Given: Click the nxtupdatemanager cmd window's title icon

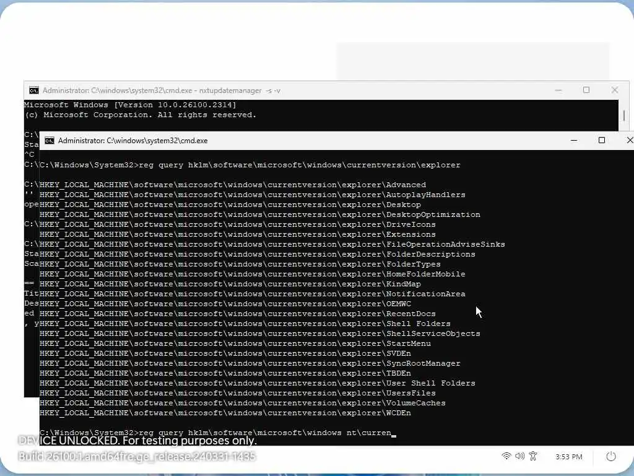Looking at the screenshot, I should click(x=34, y=90).
